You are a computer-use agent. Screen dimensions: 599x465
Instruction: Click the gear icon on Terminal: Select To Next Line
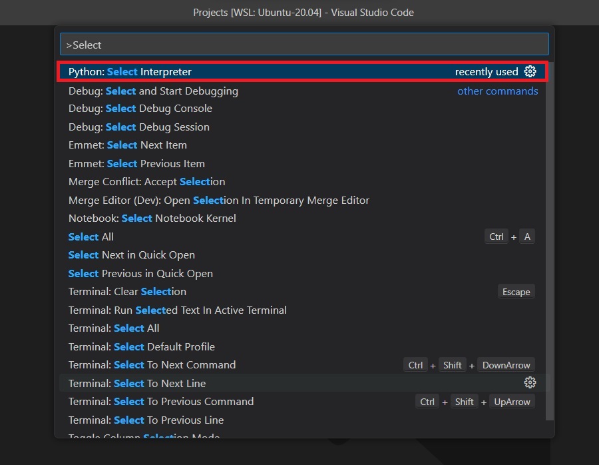point(530,383)
